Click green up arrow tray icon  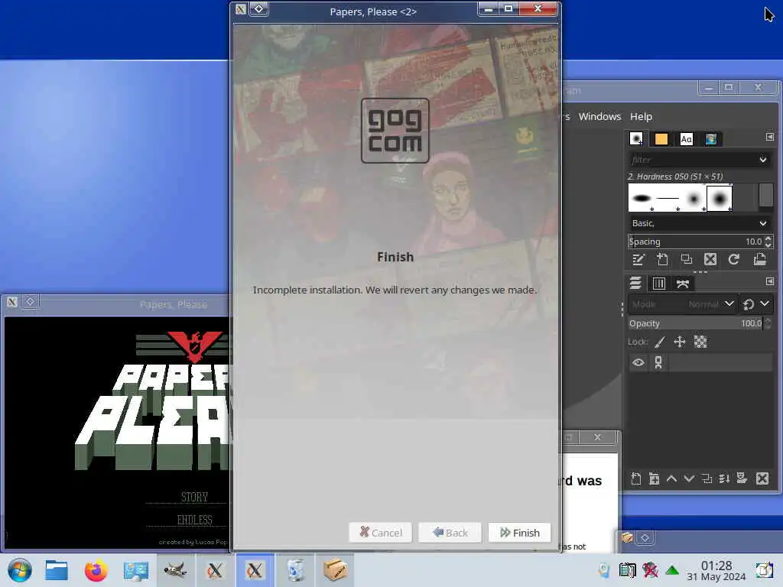[672, 570]
